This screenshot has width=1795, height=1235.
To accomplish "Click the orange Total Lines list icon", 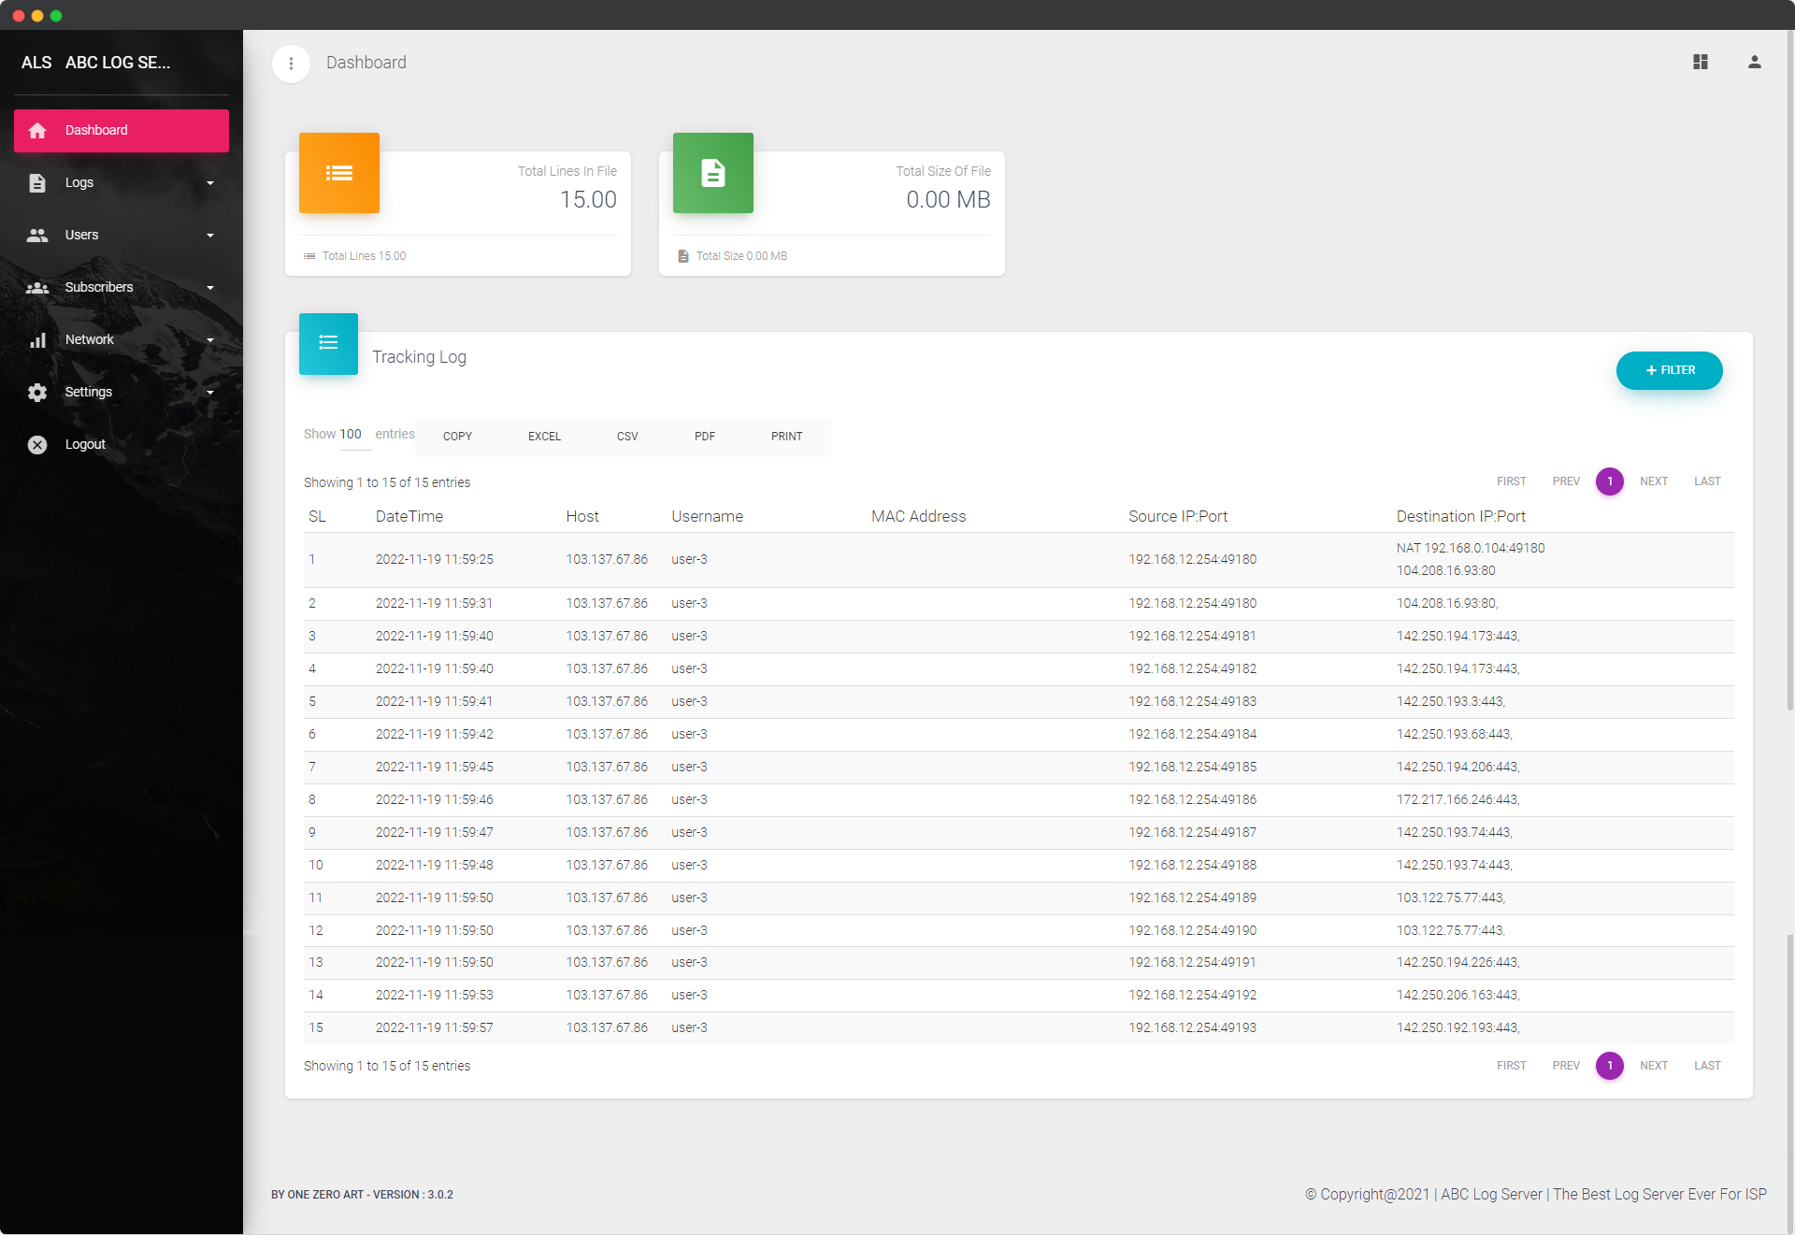I will pos(338,173).
